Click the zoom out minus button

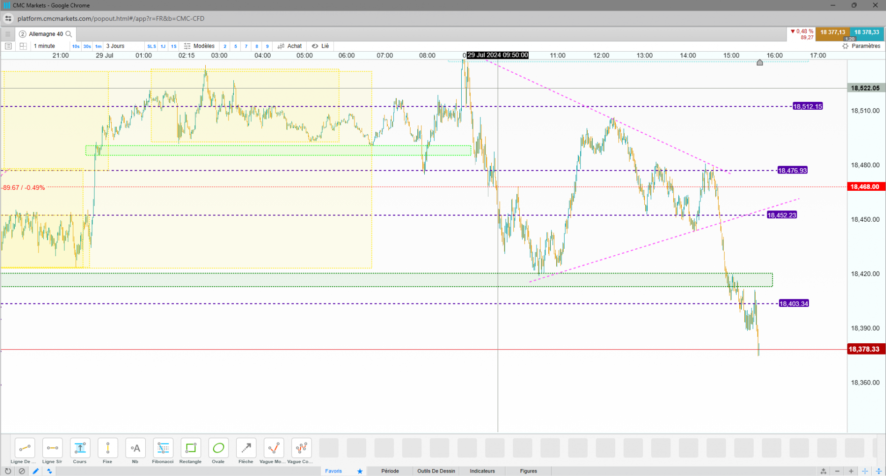coord(837,471)
